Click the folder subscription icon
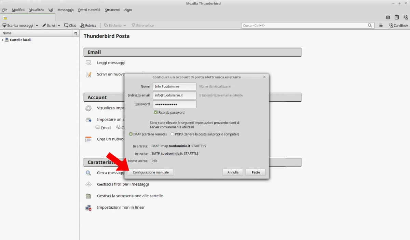Screen dimensions: 410x240 tap(88, 196)
